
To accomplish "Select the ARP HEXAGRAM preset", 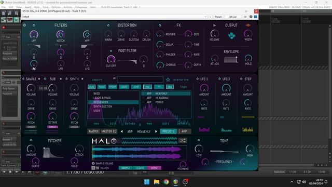I will tap(166, 98).
